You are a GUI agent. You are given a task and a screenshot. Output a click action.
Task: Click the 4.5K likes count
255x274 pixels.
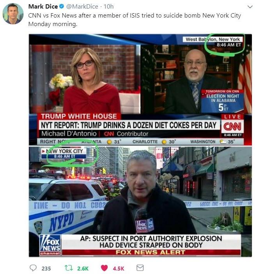pos(119,269)
